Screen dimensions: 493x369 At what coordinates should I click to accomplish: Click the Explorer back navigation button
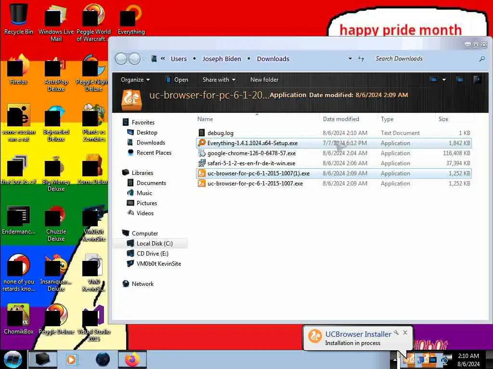coord(121,59)
